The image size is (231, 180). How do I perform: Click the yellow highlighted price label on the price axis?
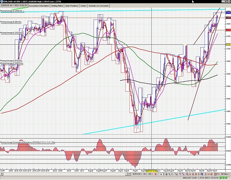click(228, 44)
